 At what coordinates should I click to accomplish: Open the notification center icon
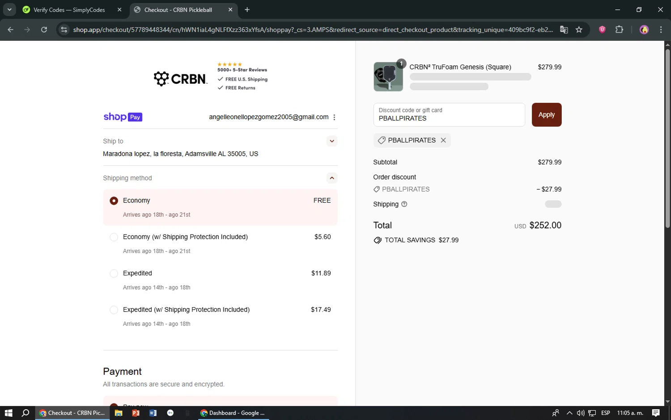pos(656,413)
